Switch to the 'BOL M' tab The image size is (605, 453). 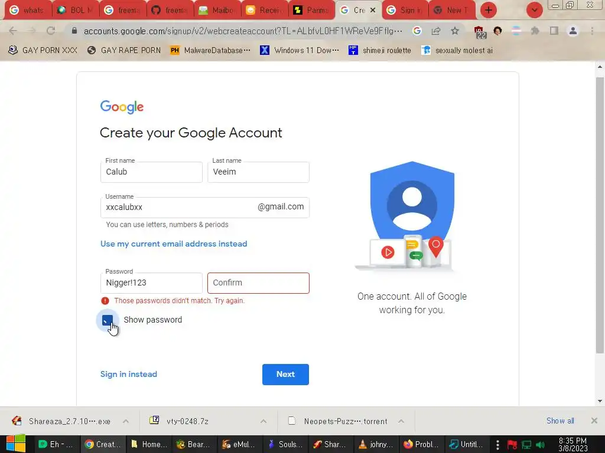76,11
